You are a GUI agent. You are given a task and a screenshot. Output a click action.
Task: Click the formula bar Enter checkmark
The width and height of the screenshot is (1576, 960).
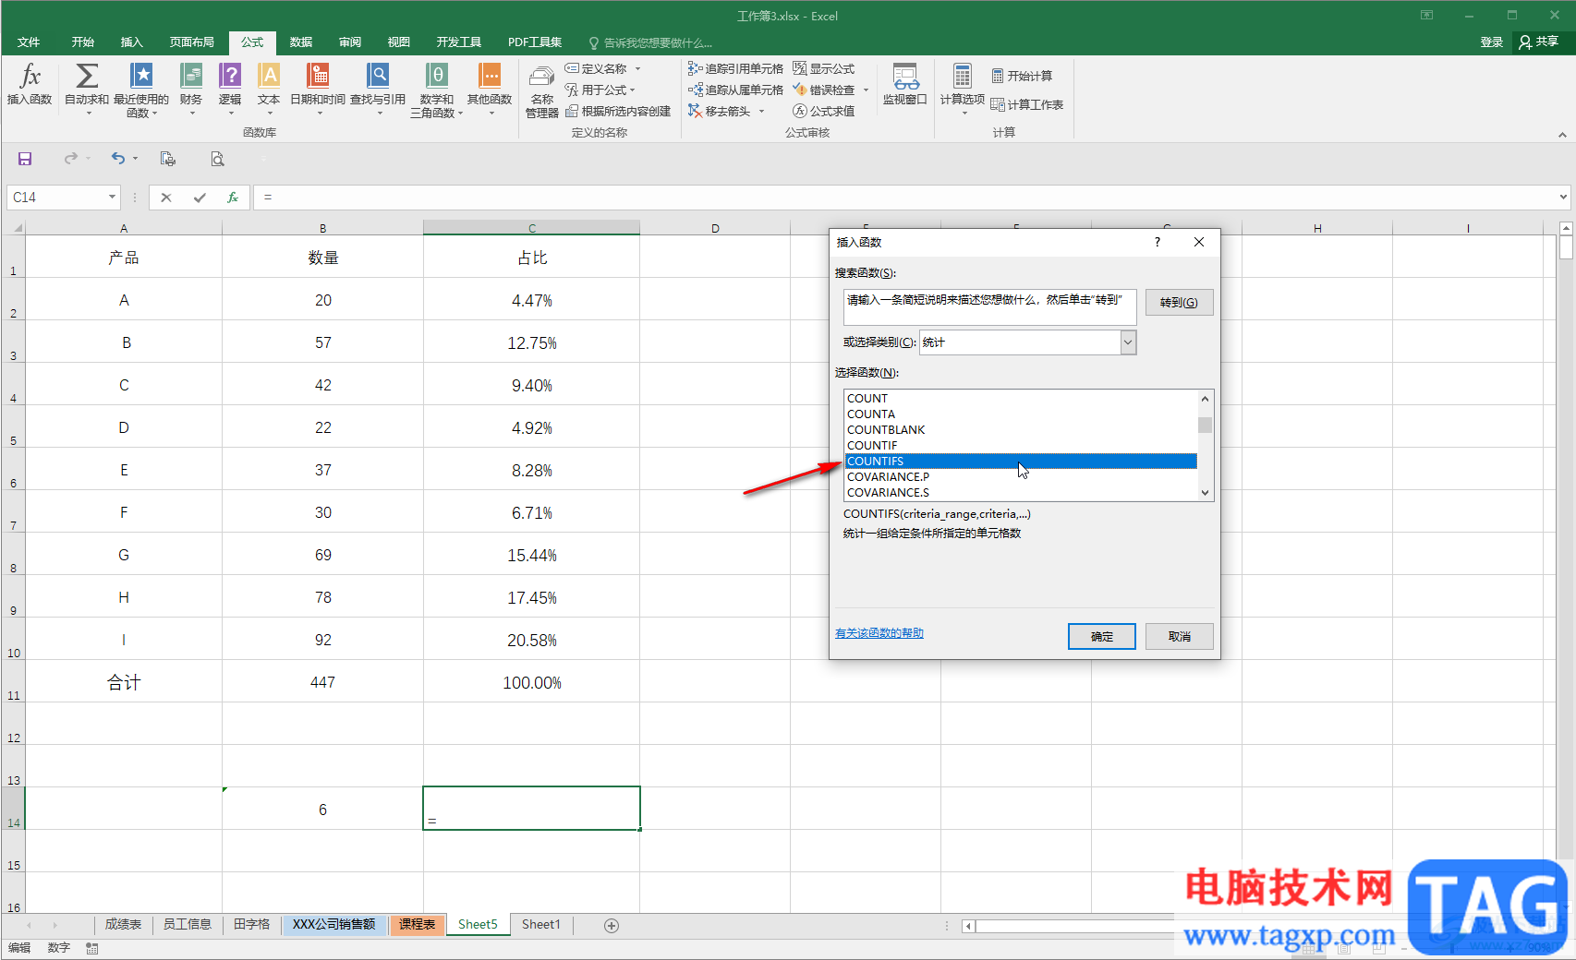click(x=200, y=198)
